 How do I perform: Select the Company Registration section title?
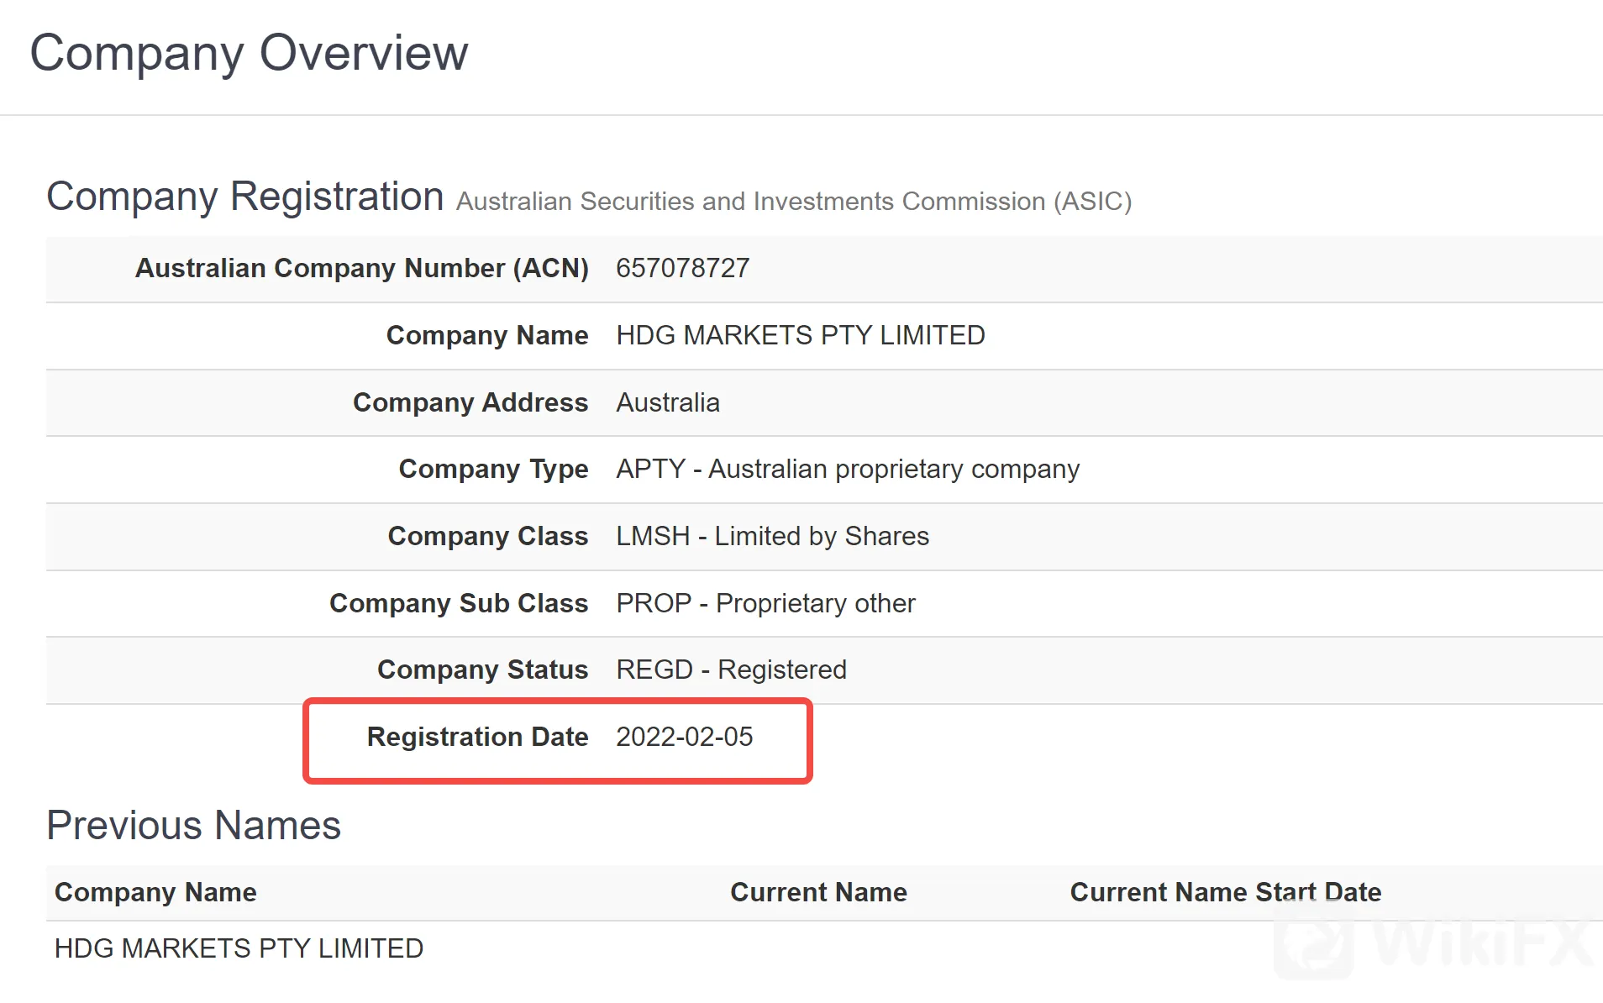pos(245,197)
